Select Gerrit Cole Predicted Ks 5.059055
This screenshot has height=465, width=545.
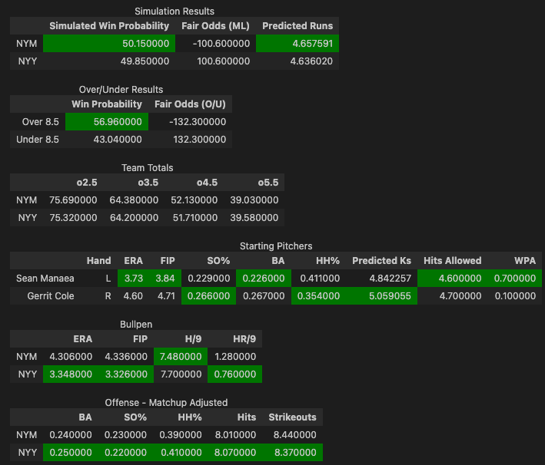(x=381, y=296)
